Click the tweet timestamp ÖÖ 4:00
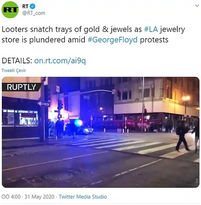201x205 pixels. pyautogui.click(x=11, y=197)
